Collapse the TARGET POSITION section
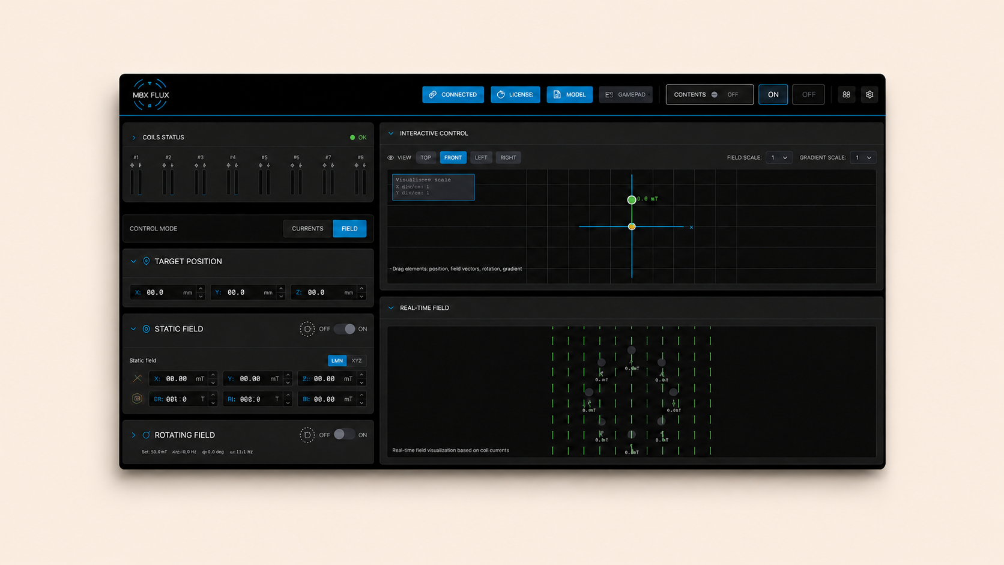Viewport: 1004px width, 565px height. [x=133, y=262]
